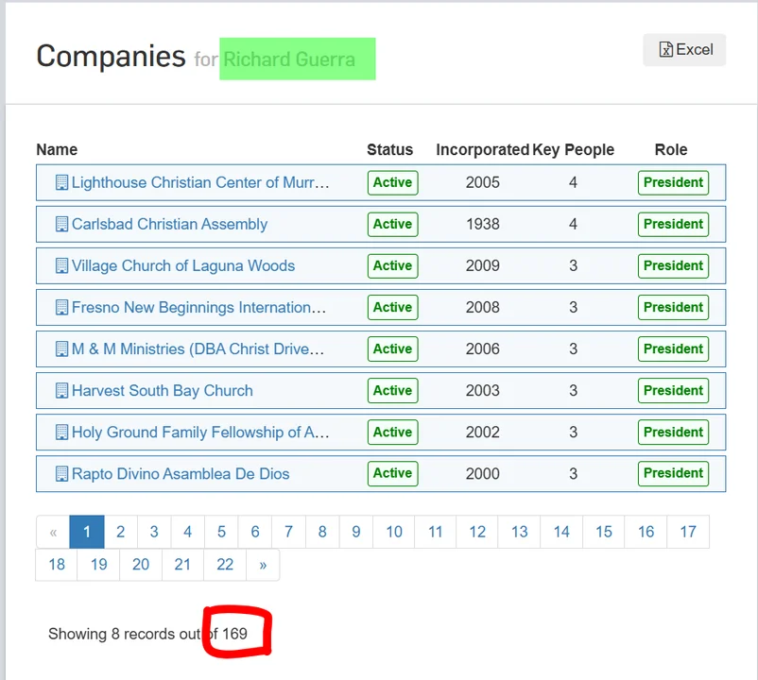Click building icon next to Fresno New Beginnings
This screenshot has height=680, width=758.
click(x=62, y=307)
